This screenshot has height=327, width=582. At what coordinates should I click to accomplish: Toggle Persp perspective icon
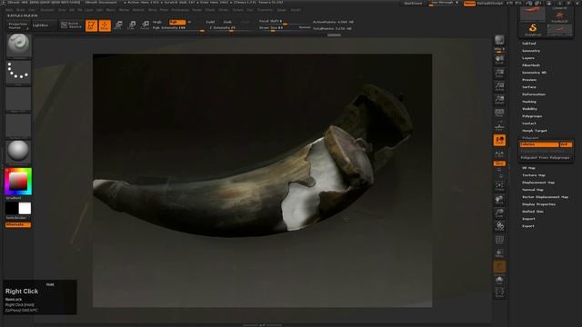pos(499,113)
